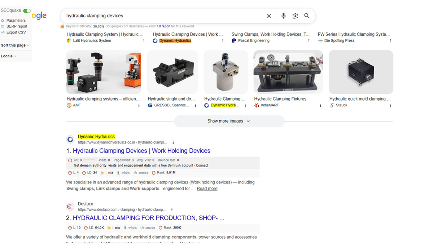Open the AMF hydraulic clamping systems thumbnail
The height and width of the screenshot is (252, 433).
(x=104, y=72)
